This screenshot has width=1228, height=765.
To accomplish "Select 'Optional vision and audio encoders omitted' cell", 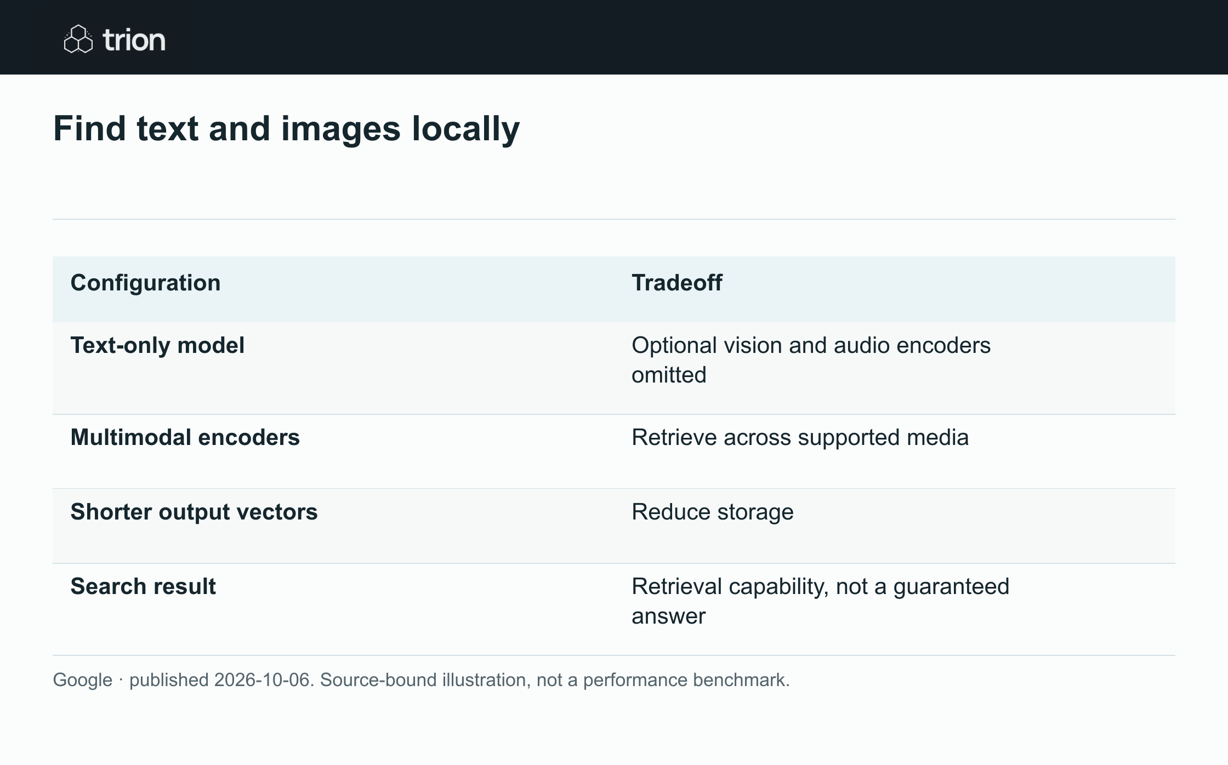I will pyautogui.click(x=811, y=360).
